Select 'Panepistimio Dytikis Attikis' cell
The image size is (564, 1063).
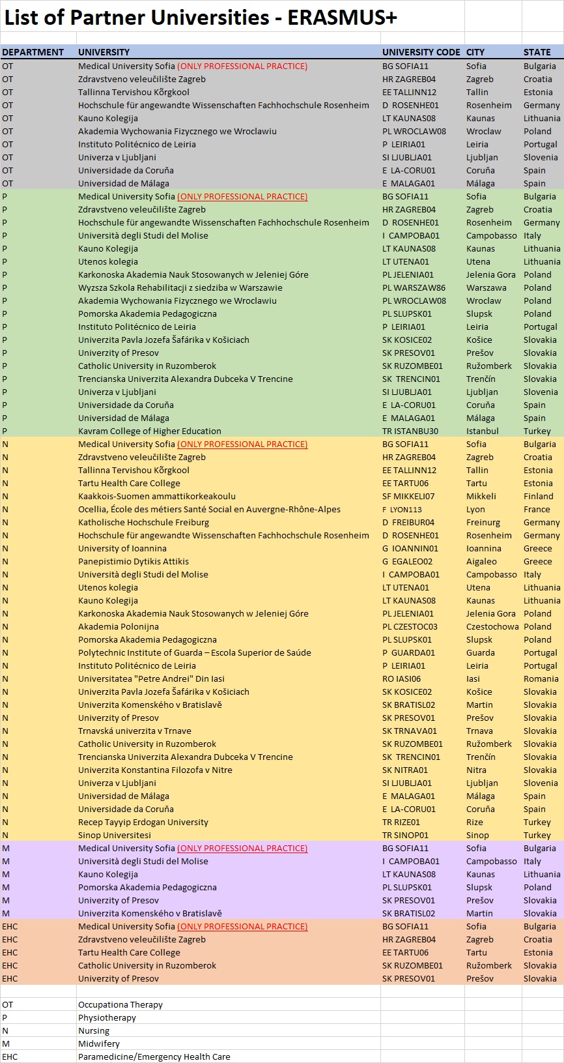coord(134,561)
